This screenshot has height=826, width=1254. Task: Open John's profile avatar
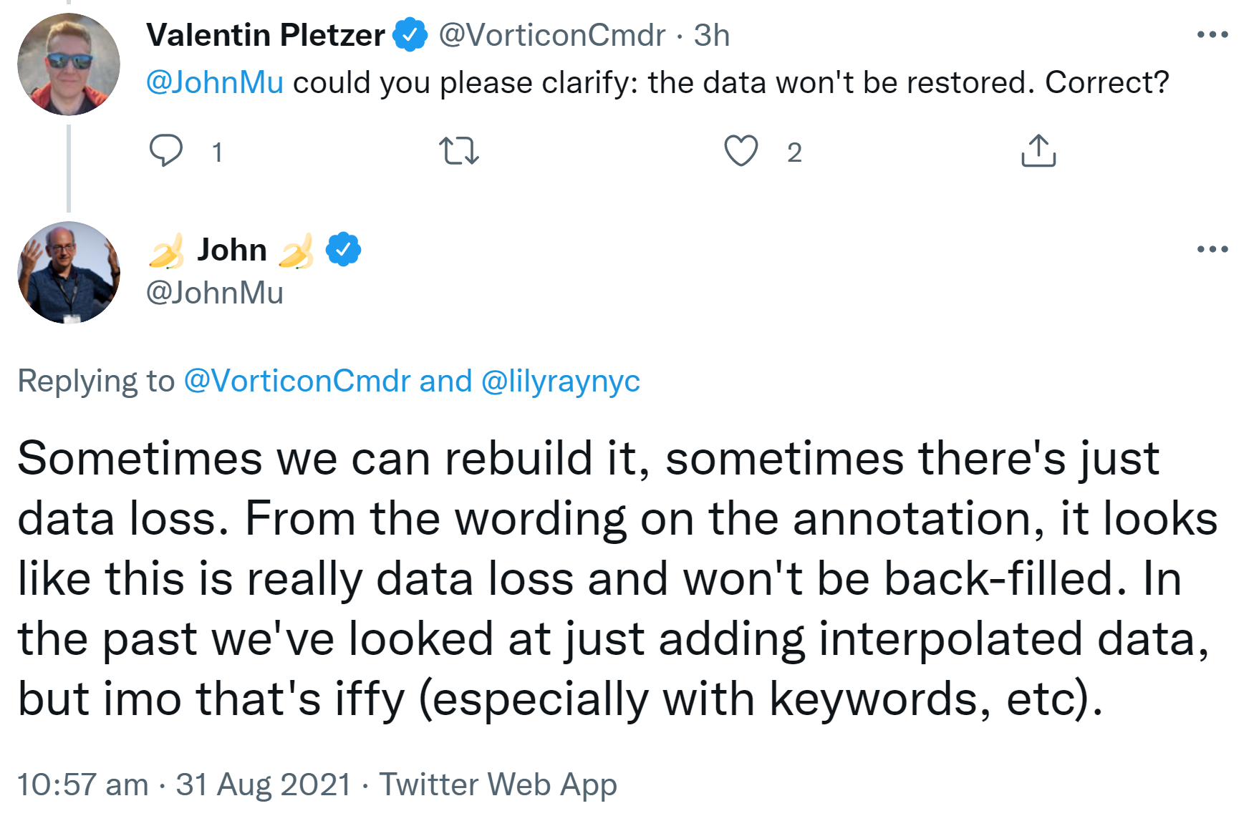pos(69,272)
